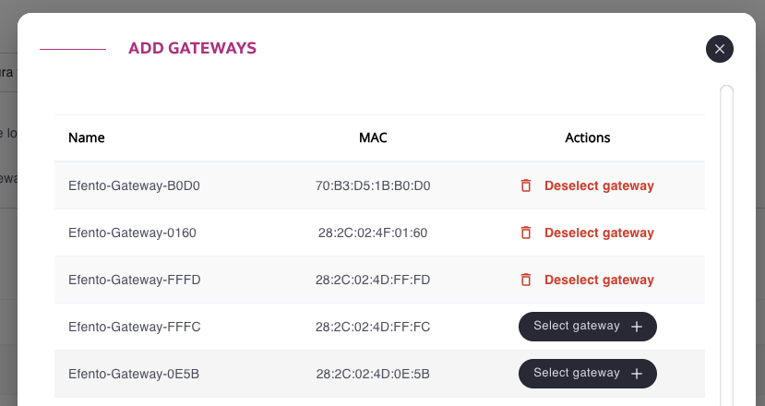Click MAC address 28:2C:02:4F:01:60
The height and width of the screenshot is (406, 765).
point(373,233)
